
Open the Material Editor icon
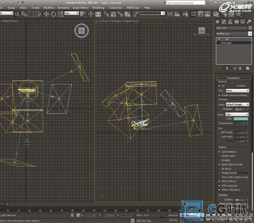coord(216,14)
